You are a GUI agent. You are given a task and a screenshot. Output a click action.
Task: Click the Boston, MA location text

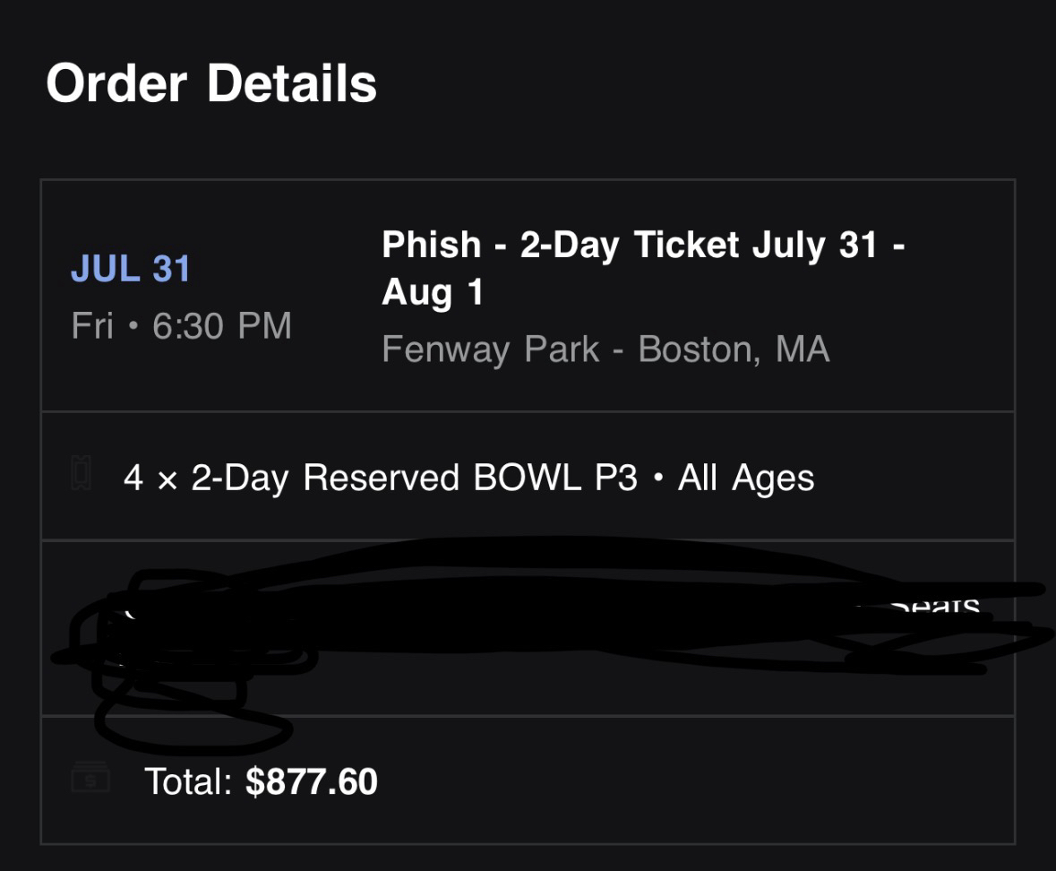tap(734, 349)
